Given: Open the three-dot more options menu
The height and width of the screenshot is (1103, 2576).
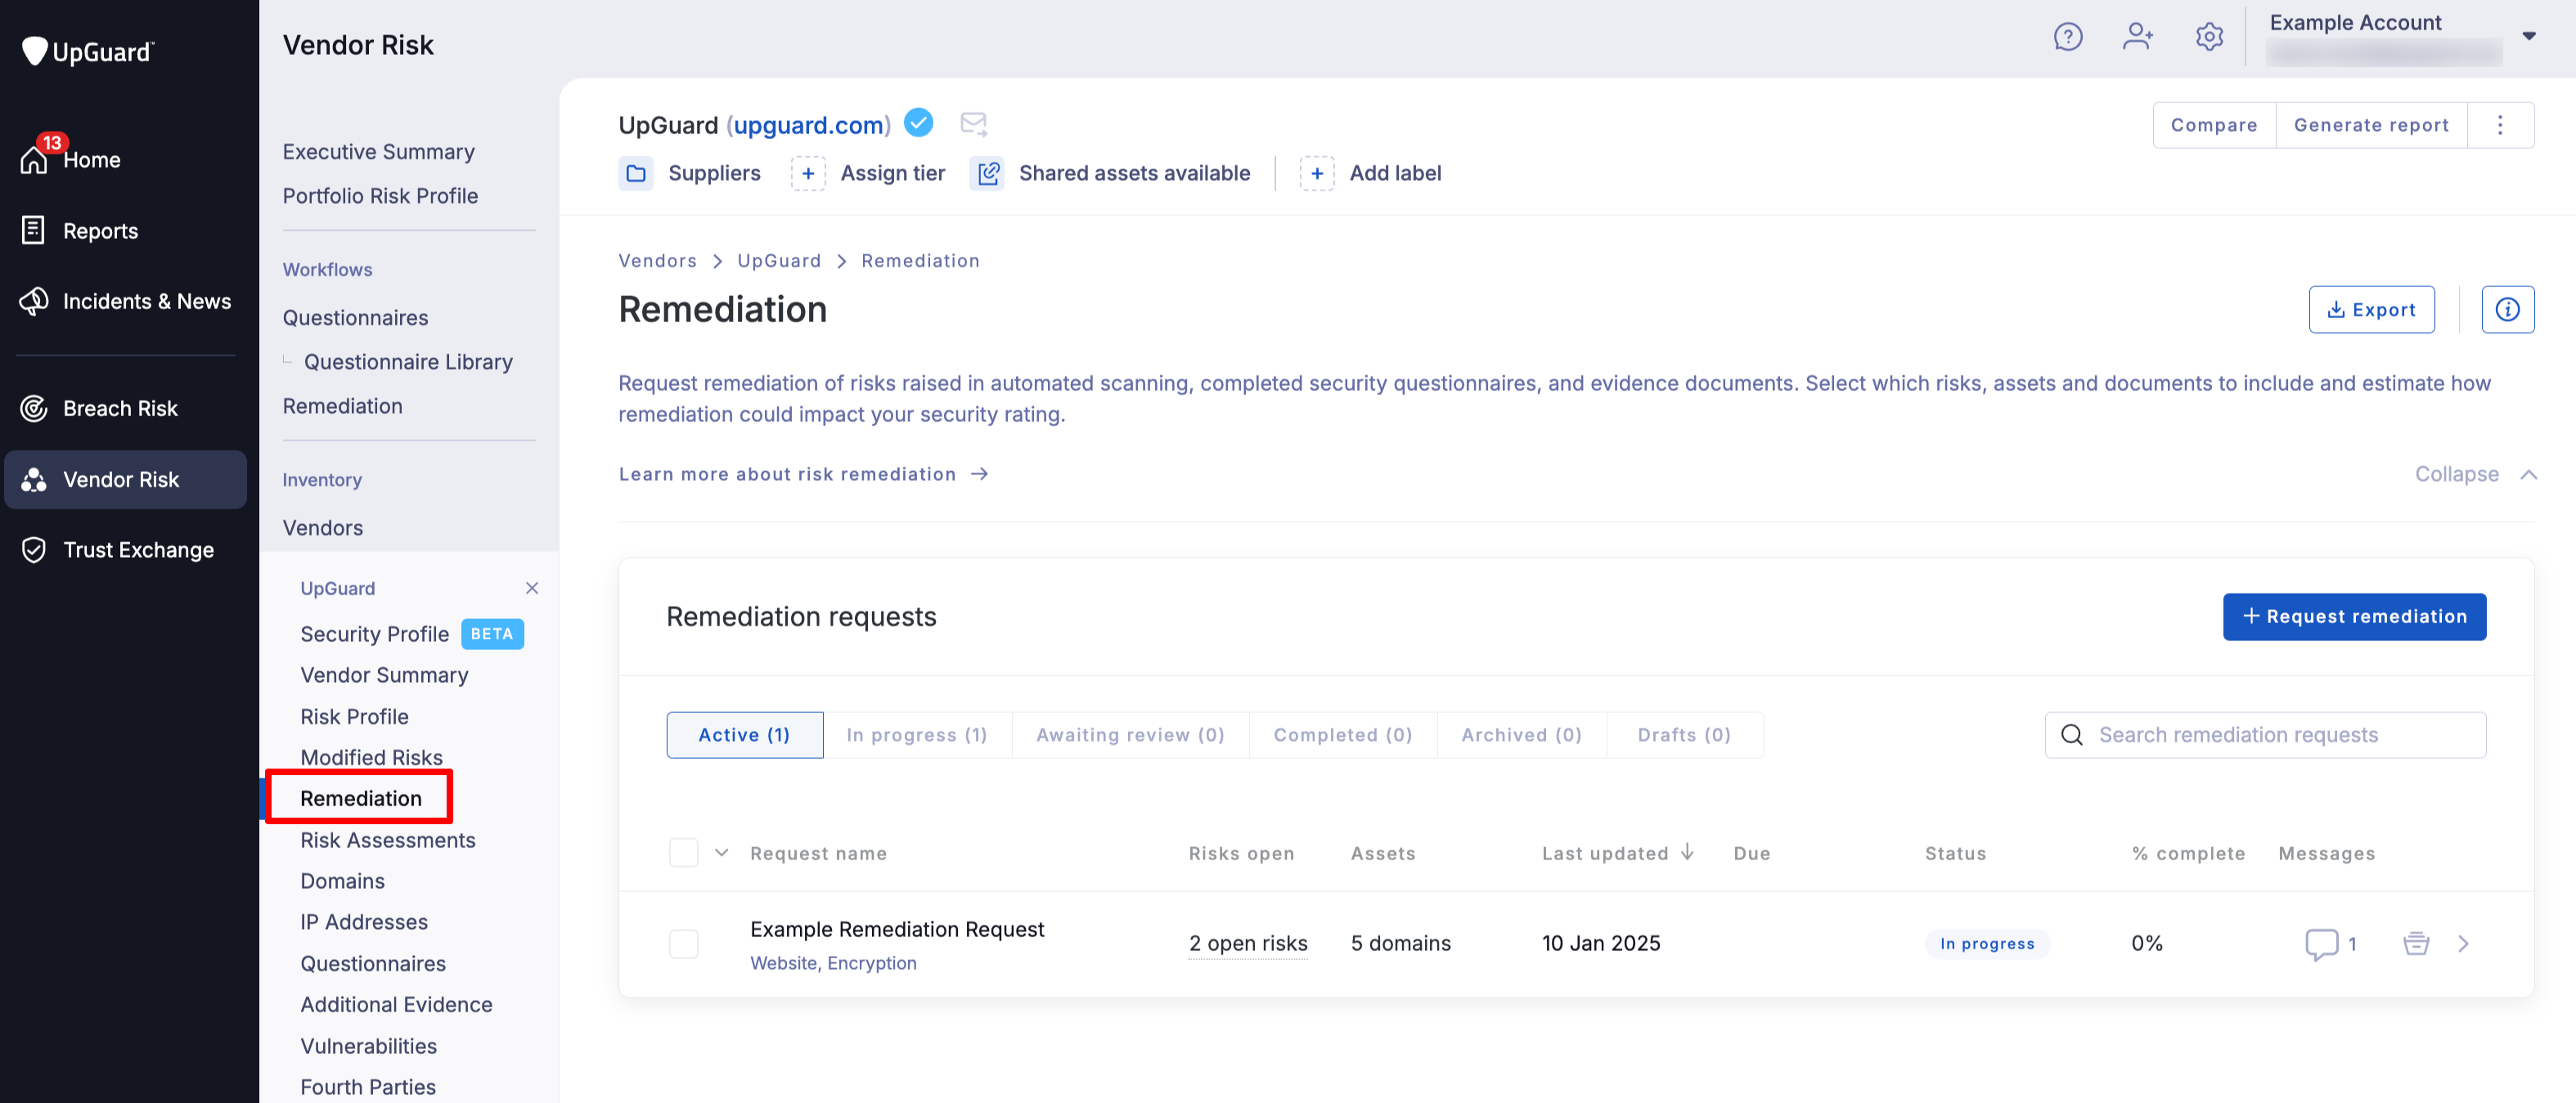Looking at the screenshot, I should click(x=2500, y=125).
